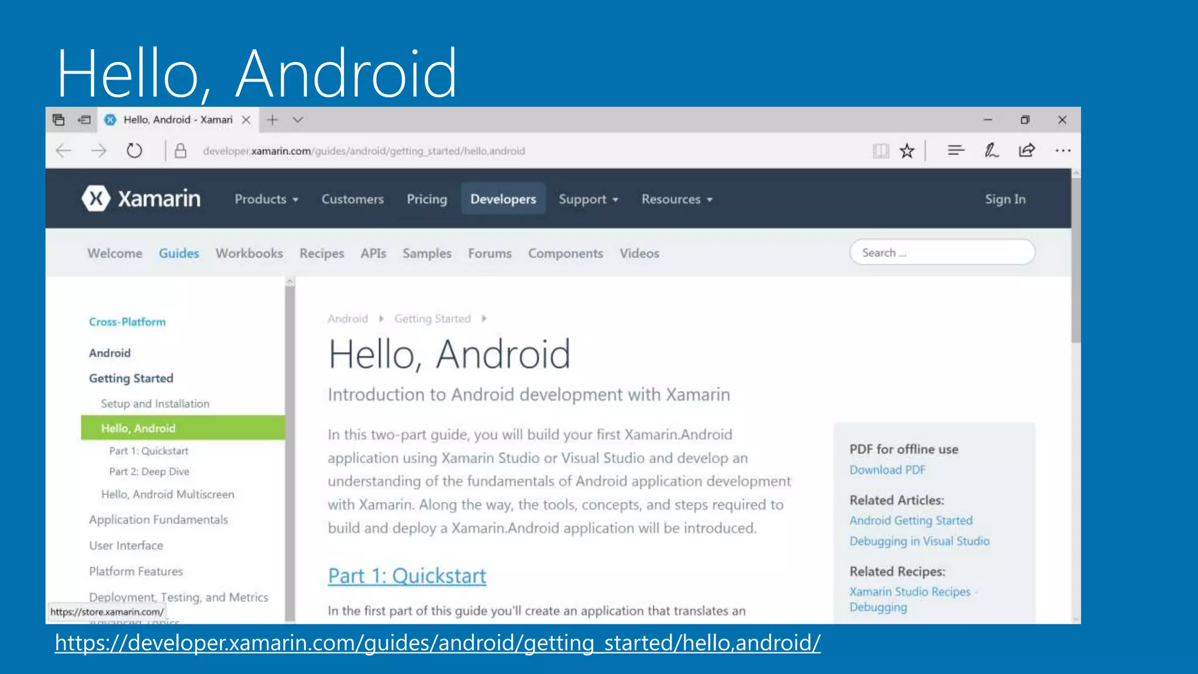Expand the Resources dropdown
The image size is (1198, 674).
[677, 200]
